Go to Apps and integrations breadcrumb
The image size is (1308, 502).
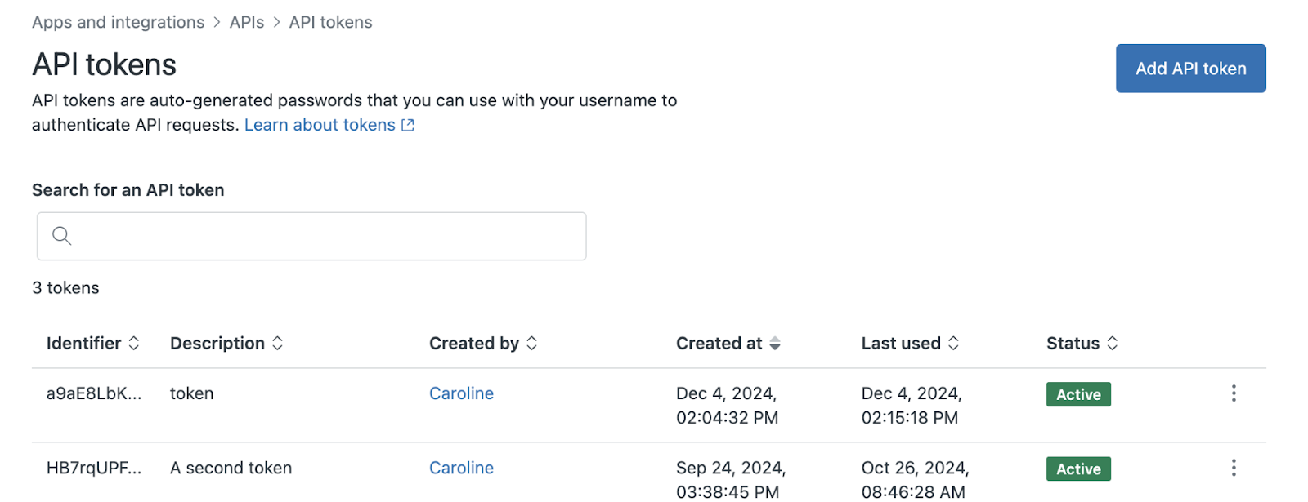(119, 23)
